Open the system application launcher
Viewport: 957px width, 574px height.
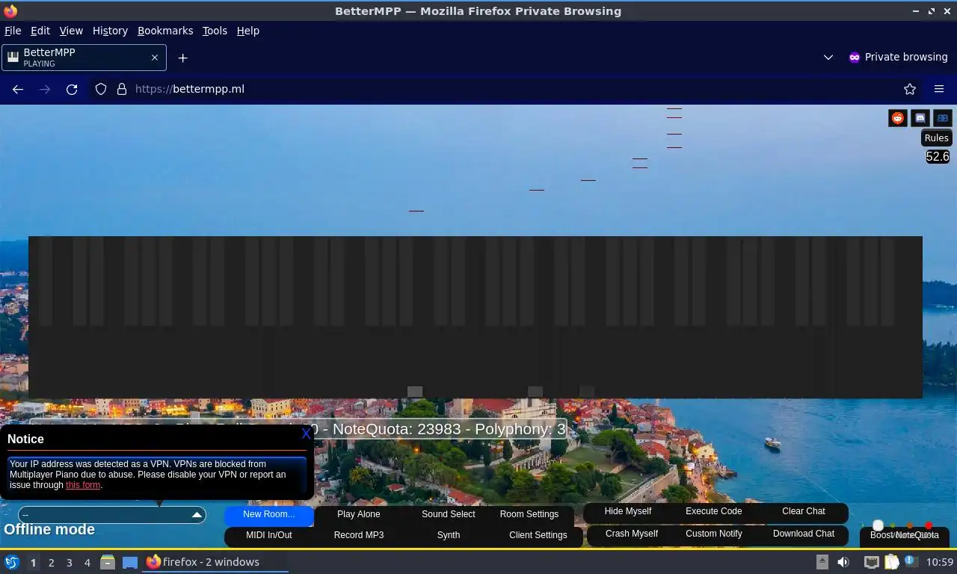tap(12, 562)
